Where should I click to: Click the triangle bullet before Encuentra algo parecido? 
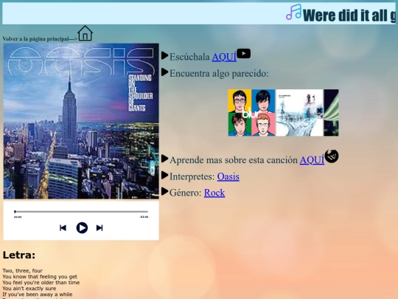click(165, 72)
